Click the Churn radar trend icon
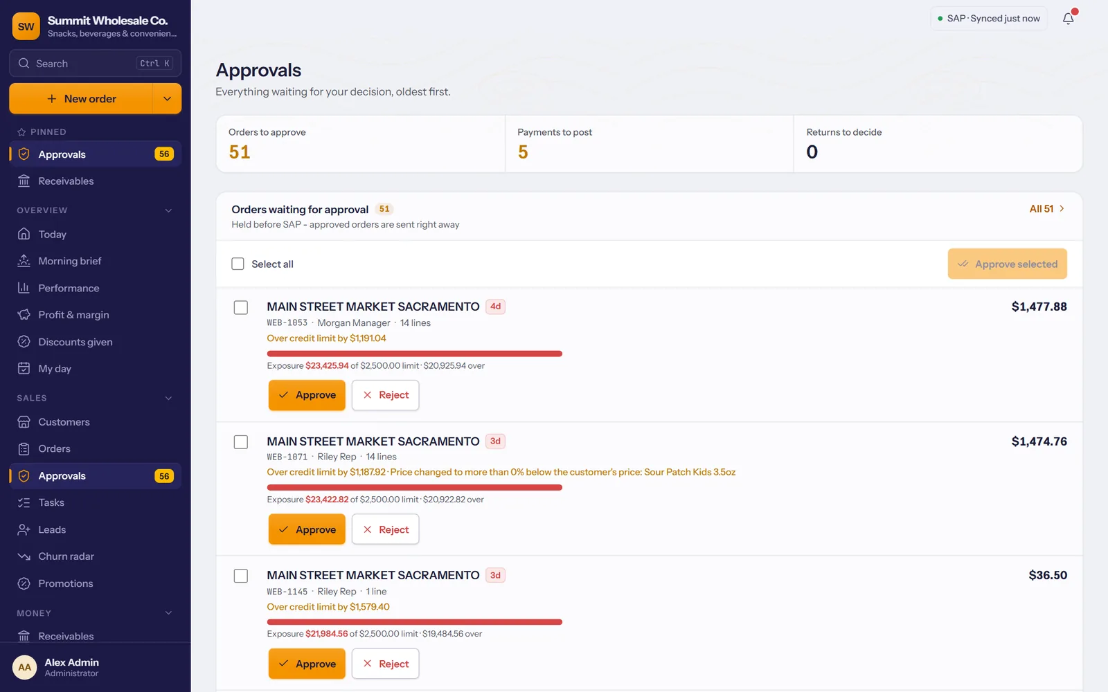The height and width of the screenshot is (692, 1108). [x=24, y=556]
